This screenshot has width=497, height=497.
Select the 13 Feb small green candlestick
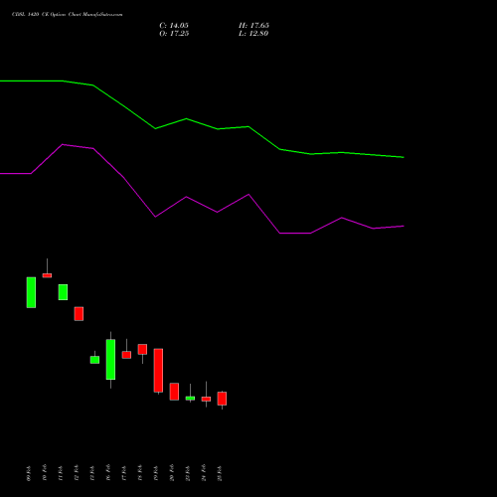(x=94, y=360)
